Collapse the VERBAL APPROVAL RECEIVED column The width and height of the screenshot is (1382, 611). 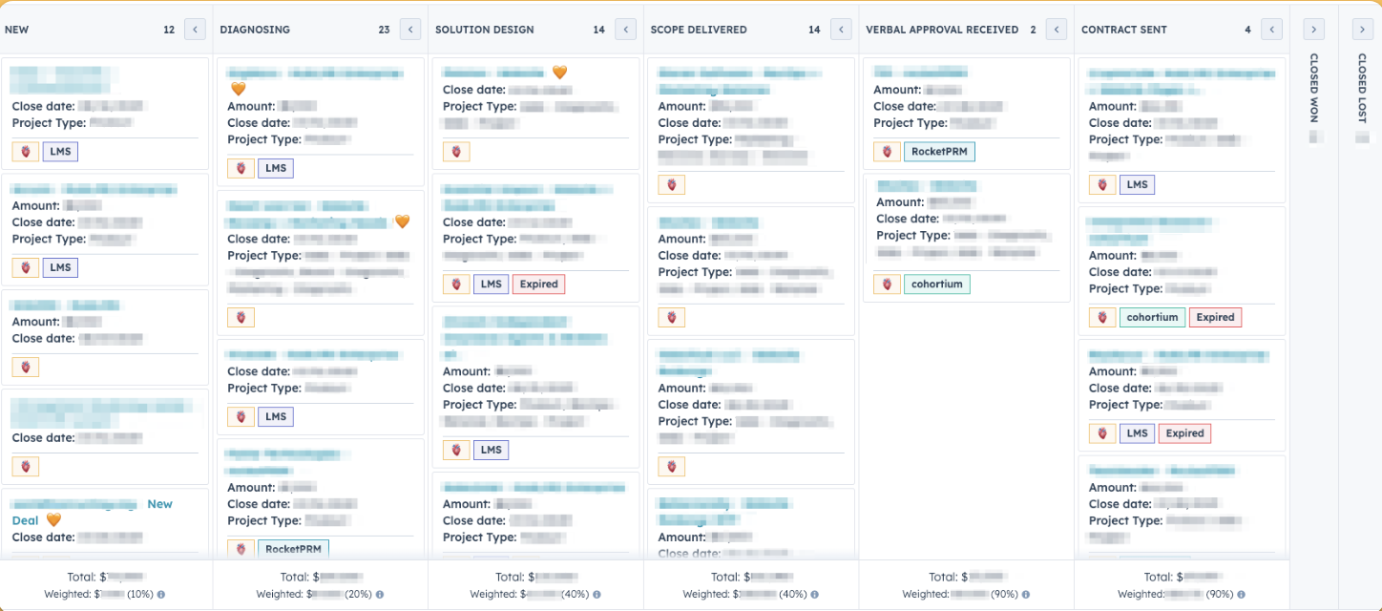(1056, 30)
